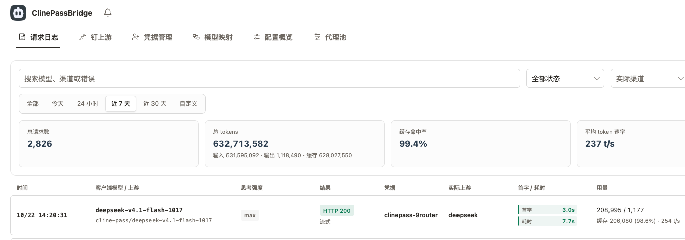Click the timestamp 10/22 14:20:31

click(42, 215)
